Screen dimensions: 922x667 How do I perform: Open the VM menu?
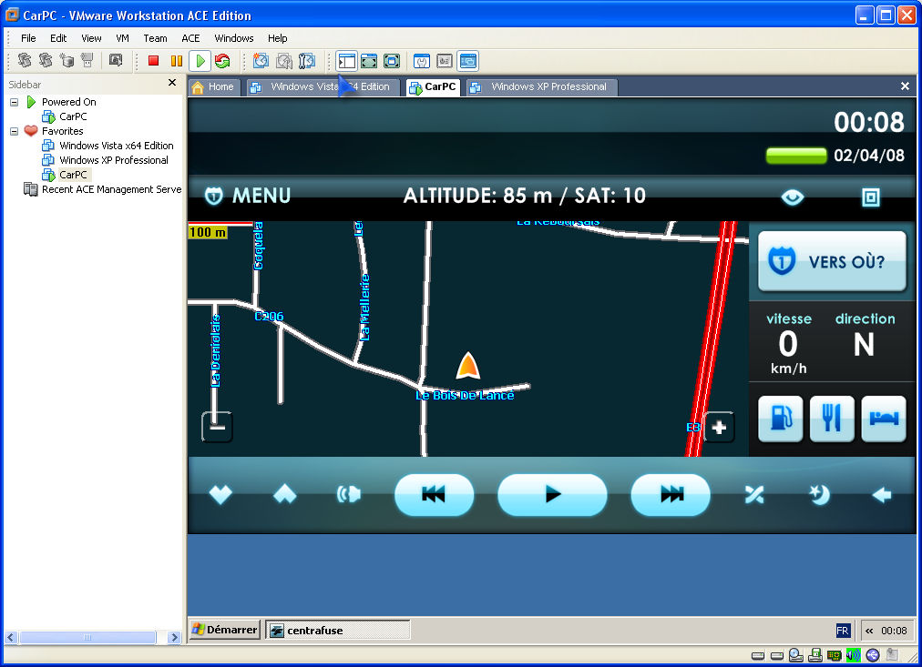(123, 38)
